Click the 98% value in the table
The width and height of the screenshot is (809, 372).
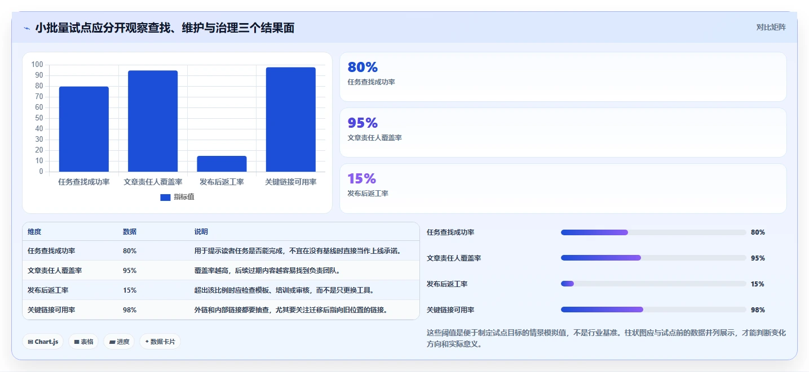tap(130, 310)
